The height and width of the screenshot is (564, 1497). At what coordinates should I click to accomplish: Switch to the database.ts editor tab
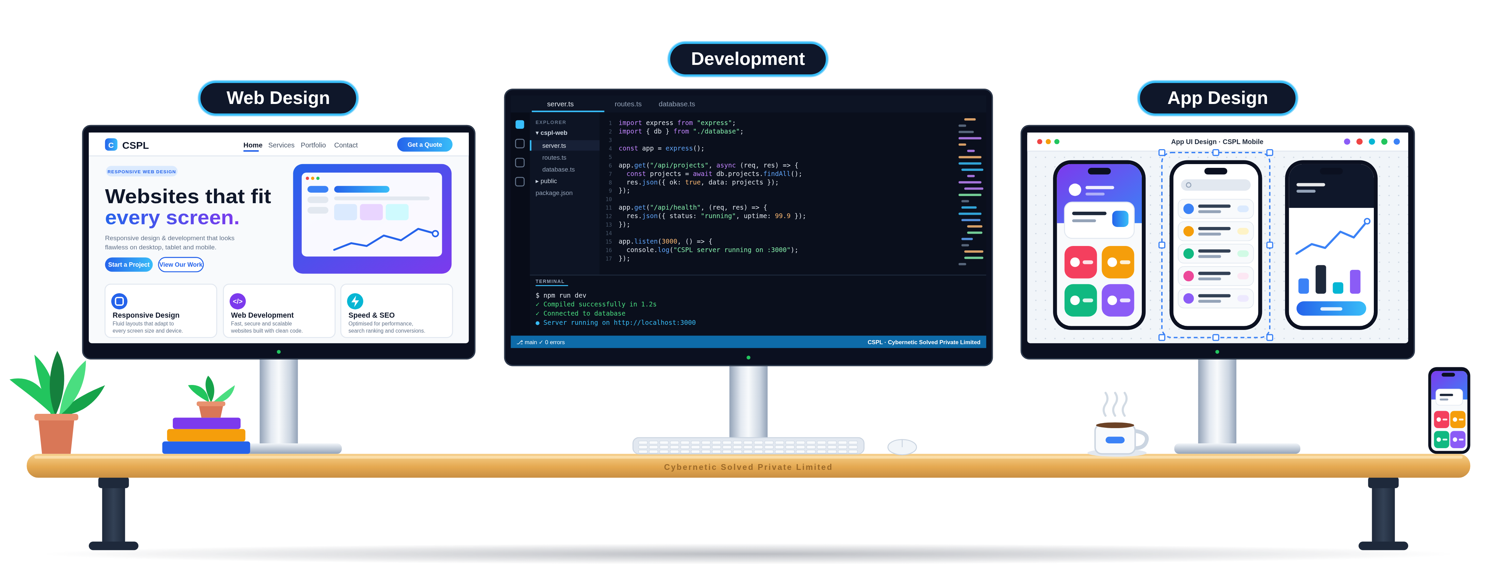point(676,104)
